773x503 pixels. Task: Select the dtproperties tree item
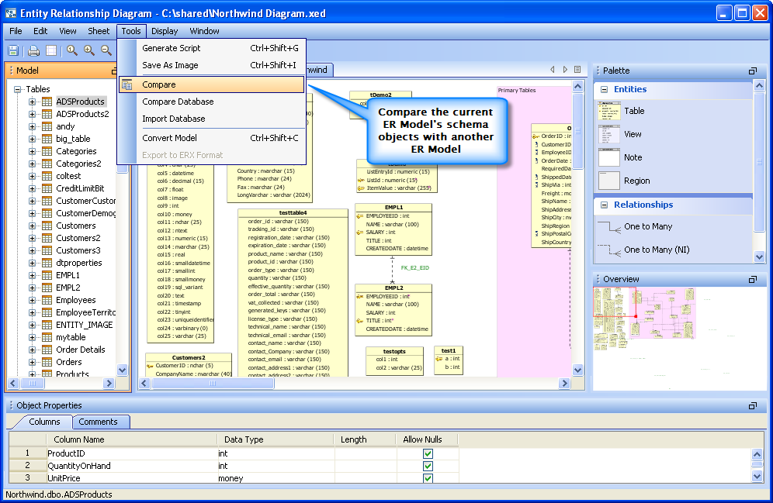[x=79, y=263]
